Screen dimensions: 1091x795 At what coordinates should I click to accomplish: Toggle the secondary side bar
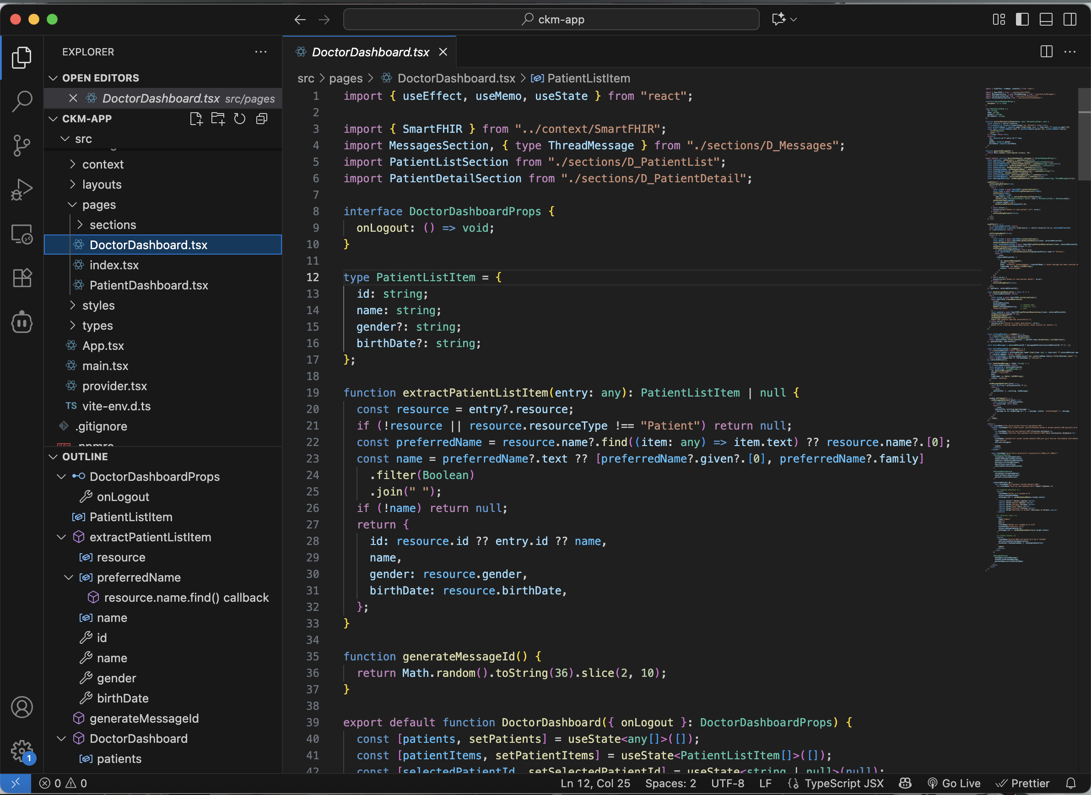click(1070, 19)
